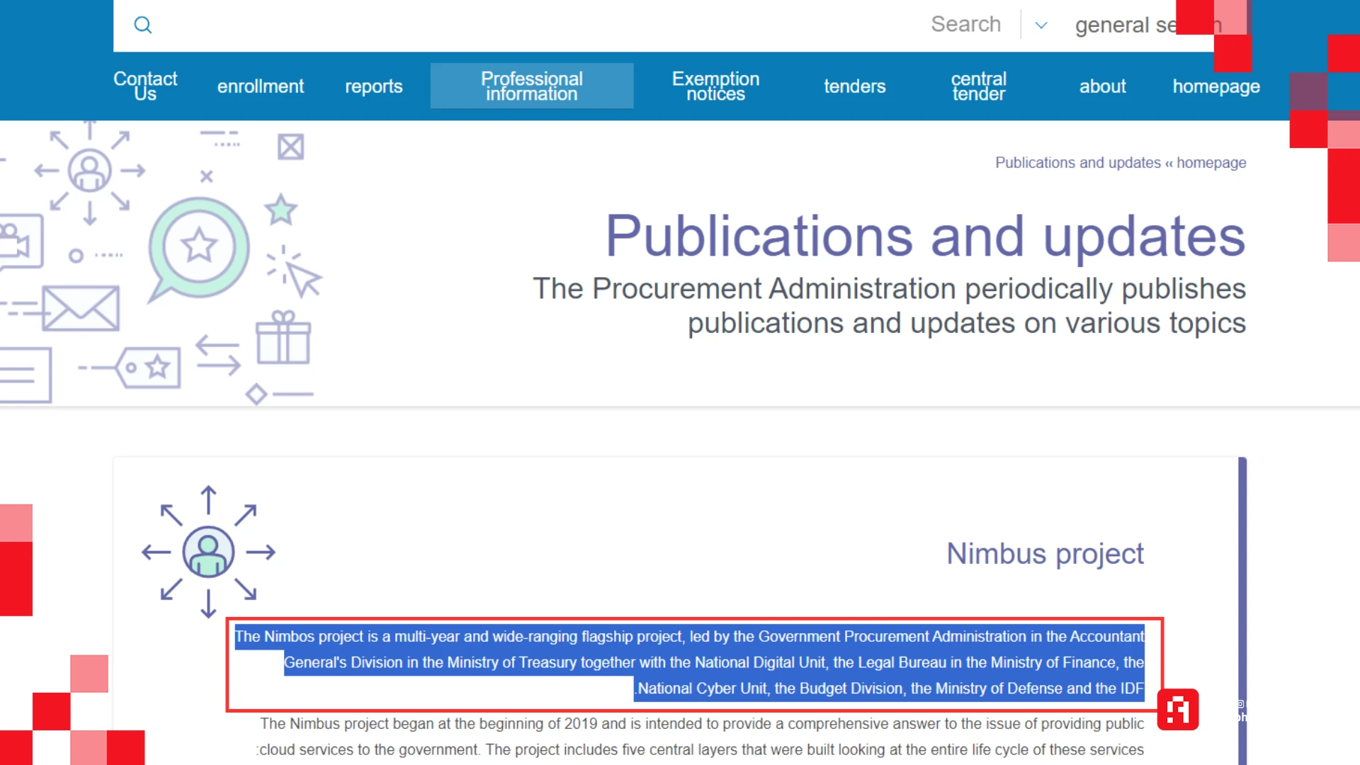Open the Exemption notices menu item
Screen dimensions: 1360x765
715,86
